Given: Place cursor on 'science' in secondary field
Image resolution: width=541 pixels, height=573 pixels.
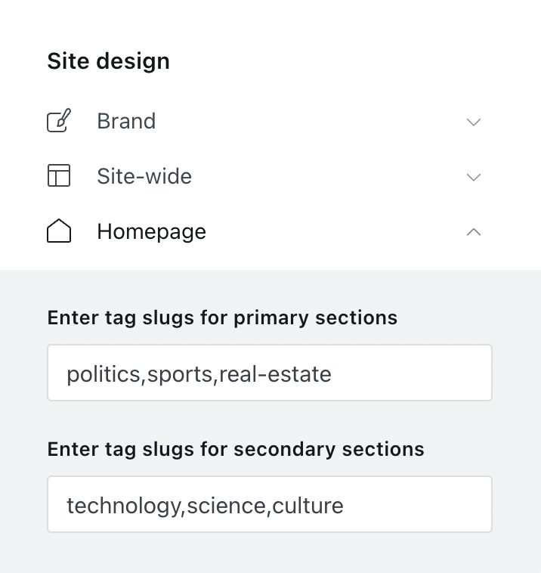Looking at the screenshot, I should pos(227,505).
